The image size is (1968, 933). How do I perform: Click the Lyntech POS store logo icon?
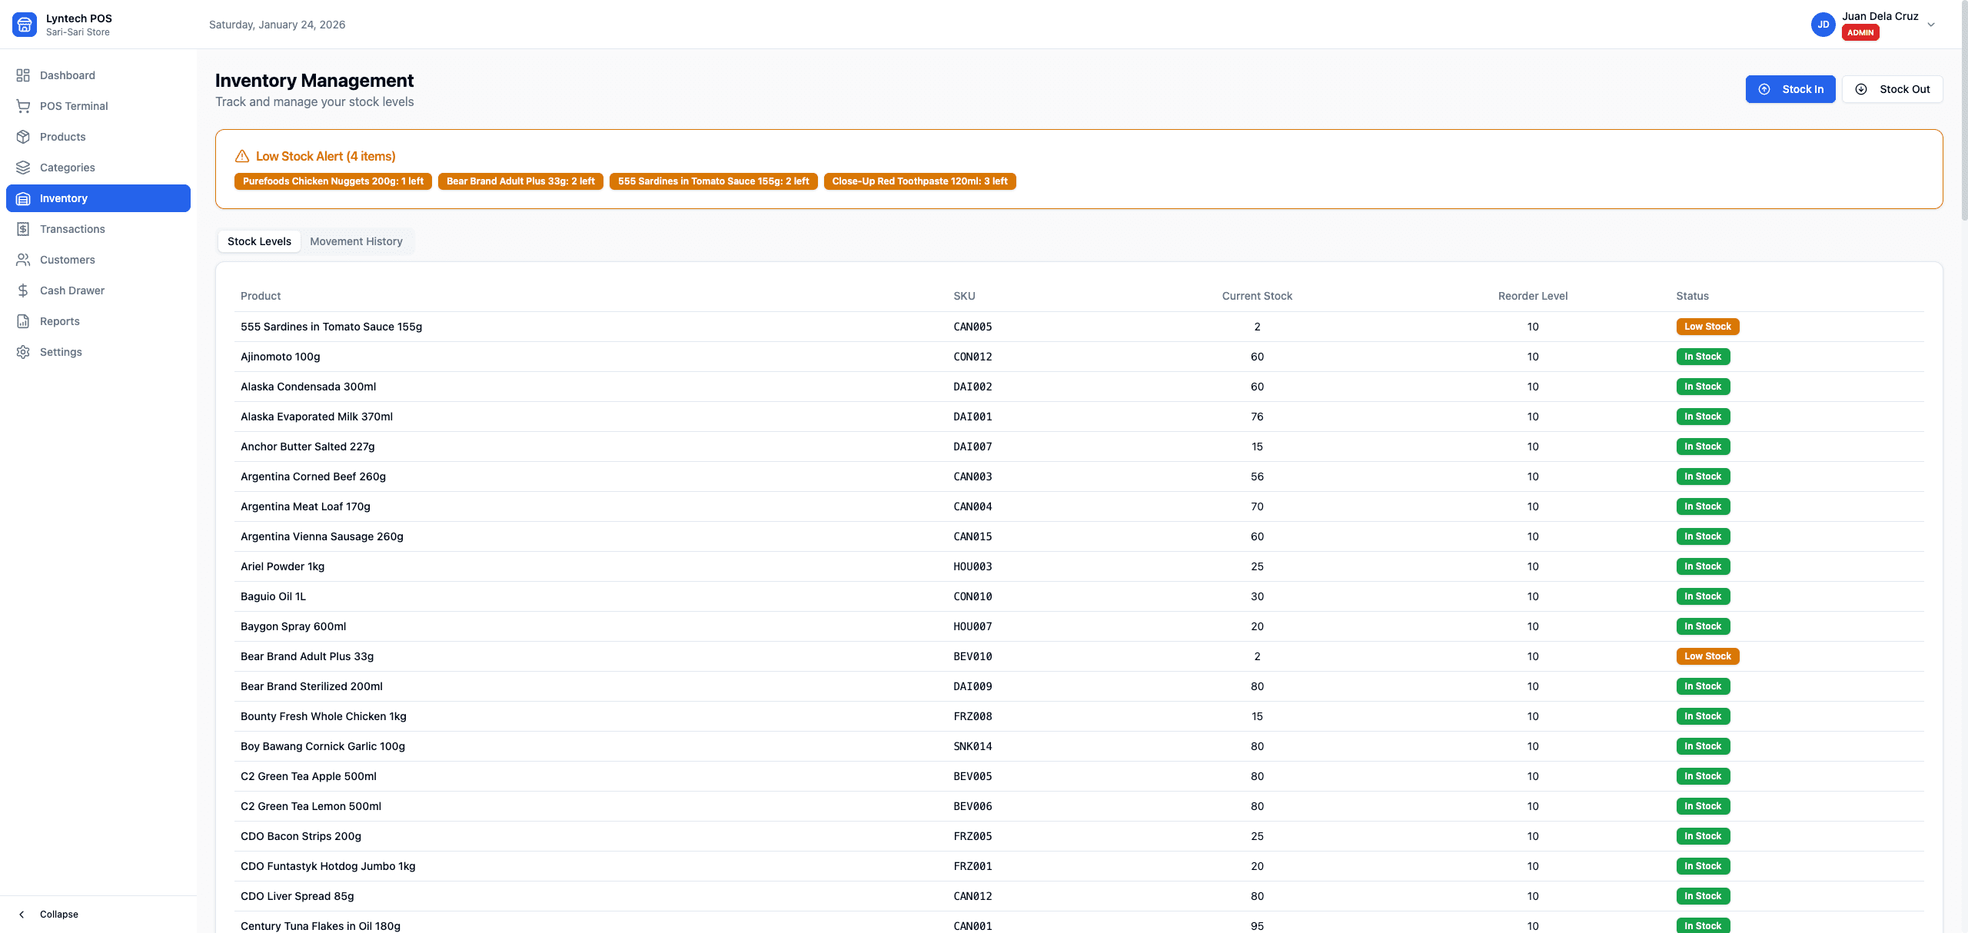pyautogui.click(x=25, y=25)
